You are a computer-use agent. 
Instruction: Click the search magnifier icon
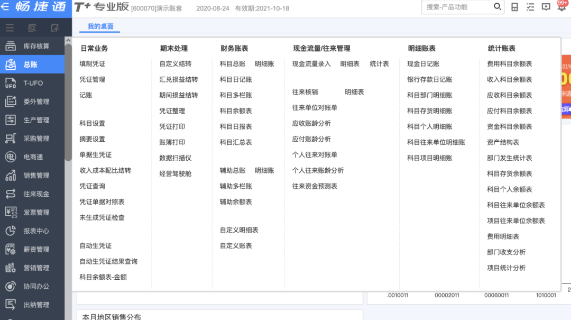coord(497,7)
